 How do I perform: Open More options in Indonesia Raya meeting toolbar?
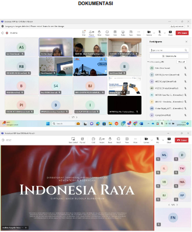[x=135, y=140]
